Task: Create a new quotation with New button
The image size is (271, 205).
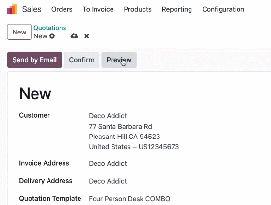Action: [19, 32]
